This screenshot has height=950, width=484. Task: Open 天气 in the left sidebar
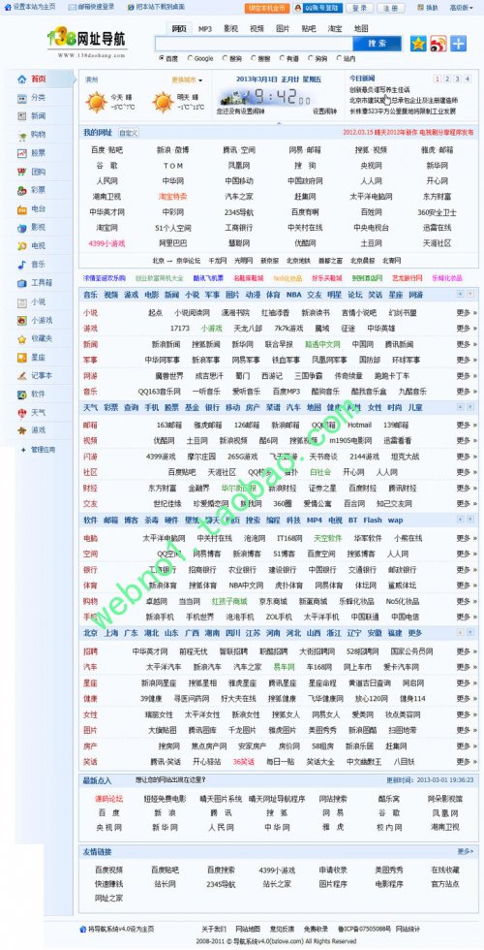[x=38, y=413]
